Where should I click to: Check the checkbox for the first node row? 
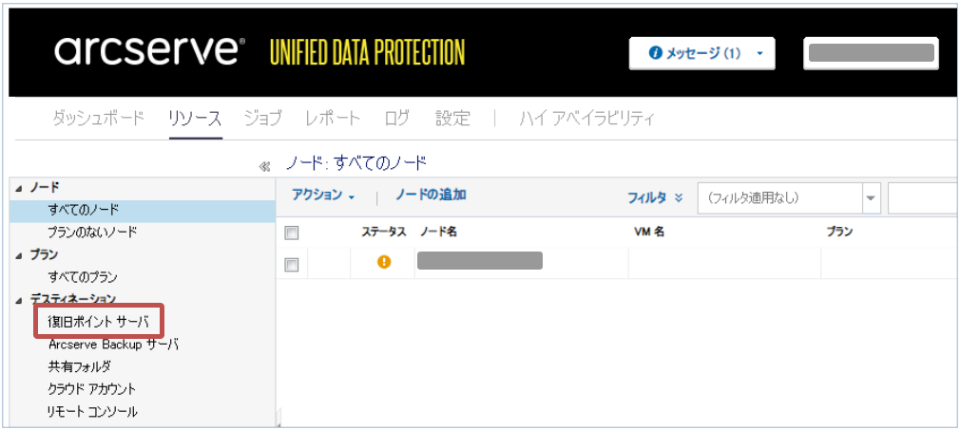[292, 264]
